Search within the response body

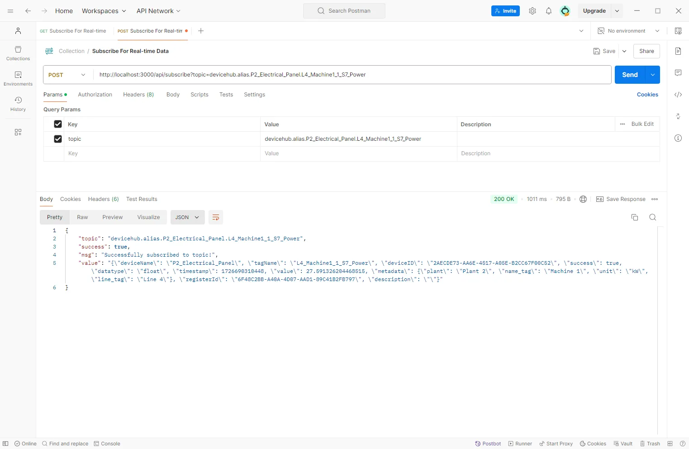coord(653,217)
